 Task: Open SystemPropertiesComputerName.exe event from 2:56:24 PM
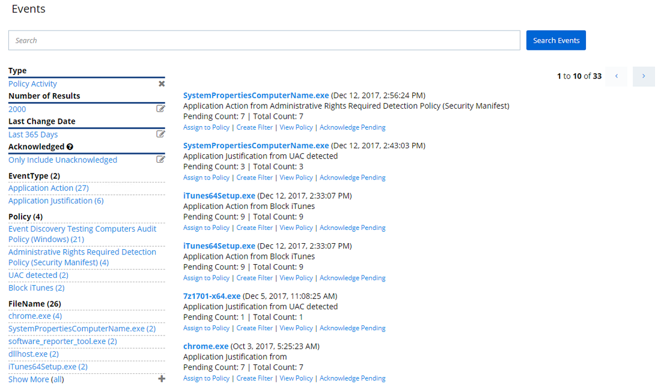point(256,95)
